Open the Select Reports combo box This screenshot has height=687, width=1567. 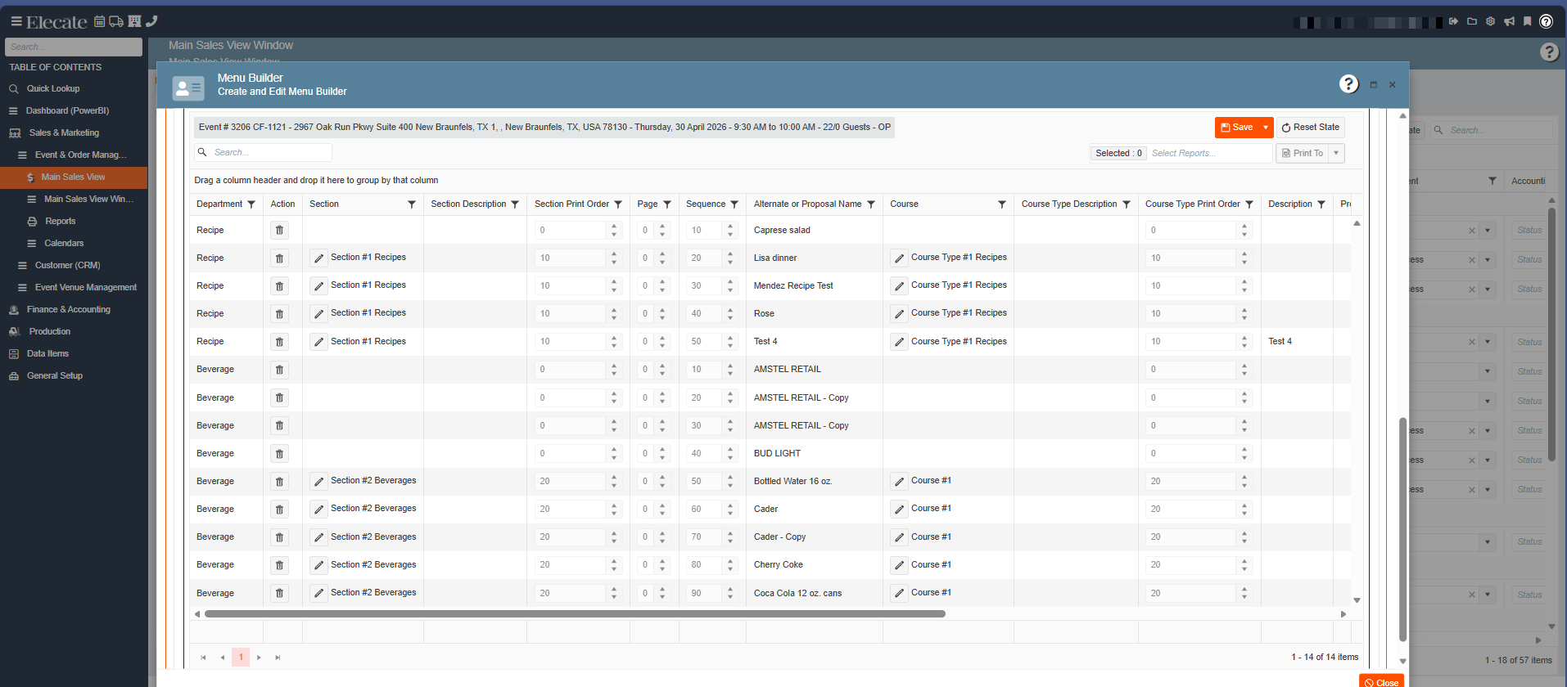[x=1209, y=153]
